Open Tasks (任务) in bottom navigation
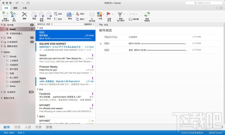225x135 pixels. [x=39, y=127]
